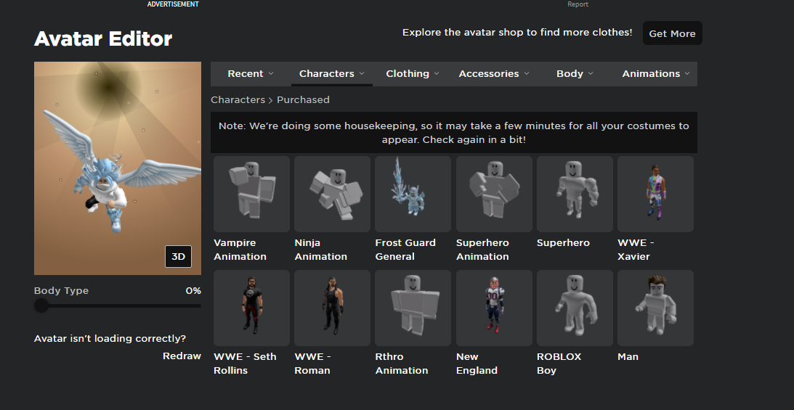Choose the ROBLOX Boy character icon

(575, 308)
